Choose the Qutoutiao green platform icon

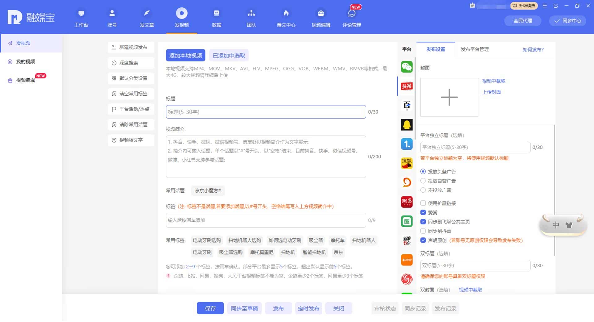(x=407, y=221)
